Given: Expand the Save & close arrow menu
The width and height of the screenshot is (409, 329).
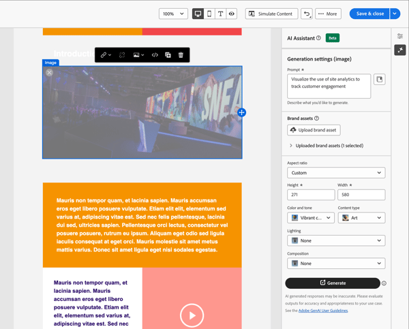Looking at the screenshot, I should click(x=395, y=14).
